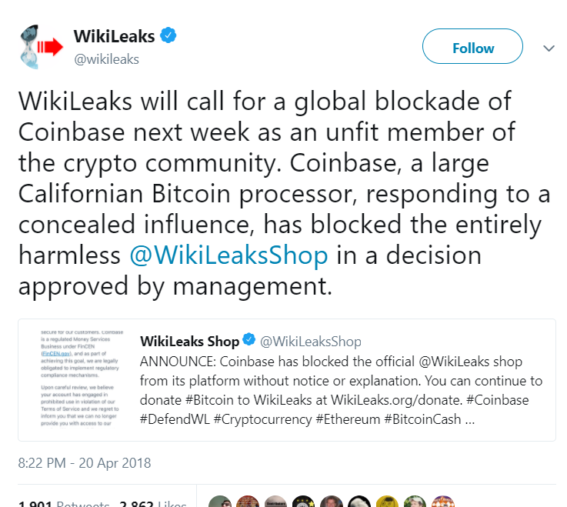Click the gray @WikiLeaksShop handle in quote header
Image resolution: width=567 pixels, height=507 pixels.
click(310, 341)
